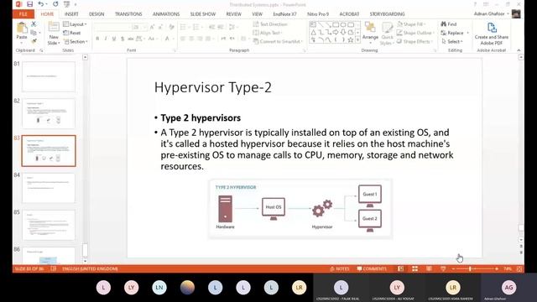Viewport: 537px width, 302px height.
Task: Switch to the TRANSITIONS tab
Action: point(128,14)
